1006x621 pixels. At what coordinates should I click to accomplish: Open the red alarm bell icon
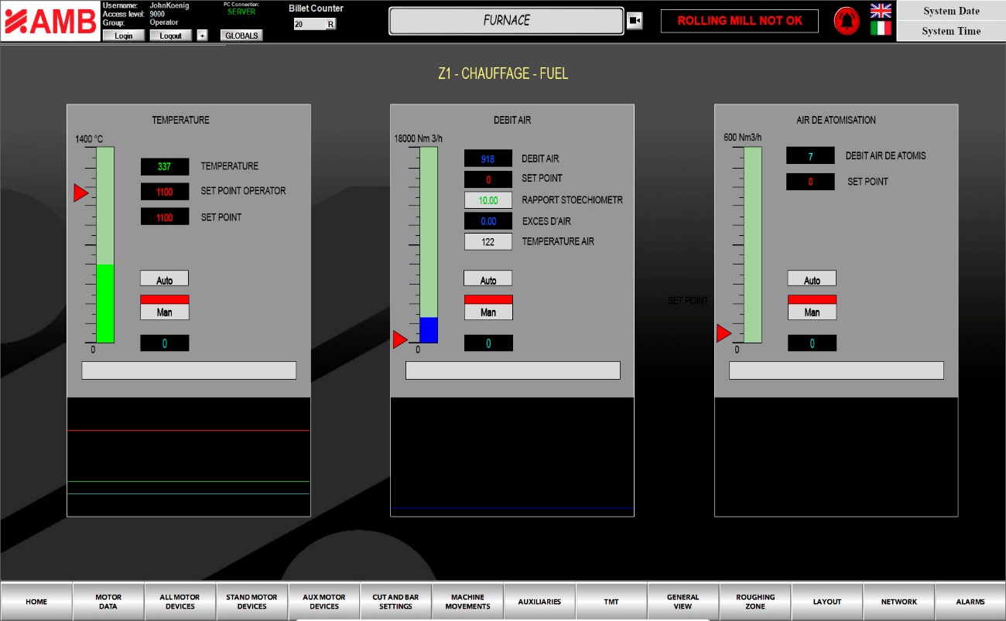[x=846, y=21]
